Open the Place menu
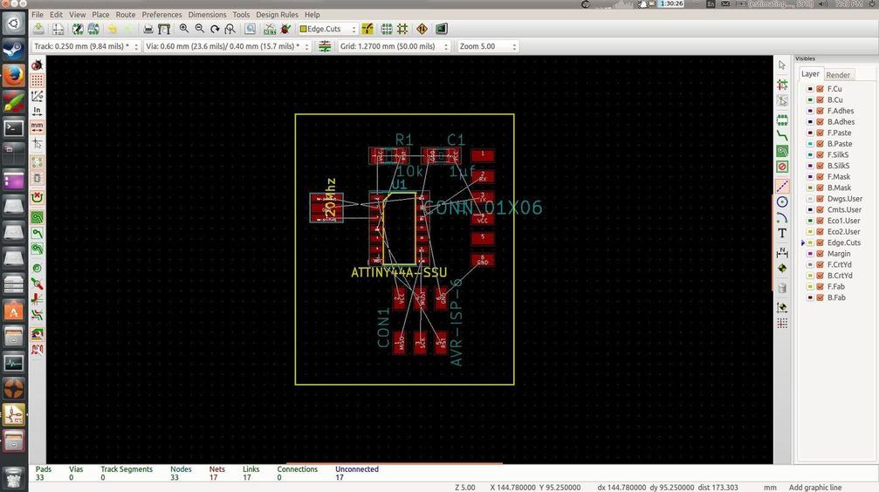This screenshot has width=879, height=492. [x=100, y=15]
